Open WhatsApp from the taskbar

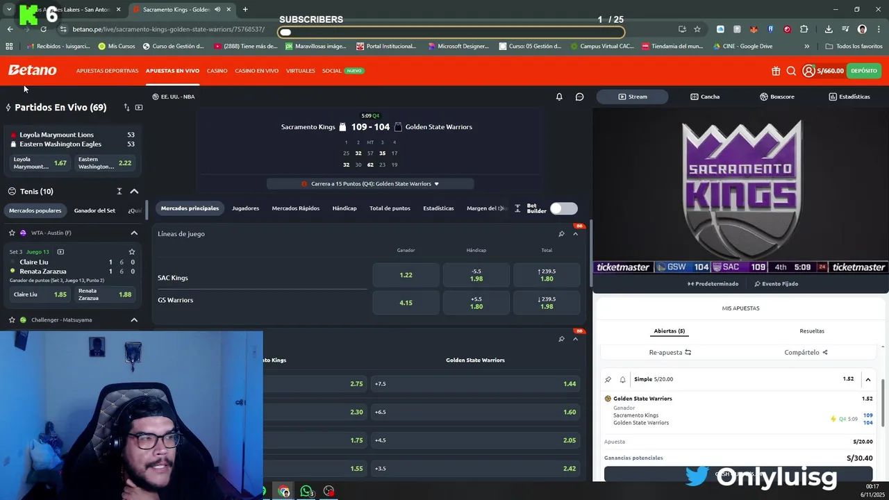coord(306,491)
